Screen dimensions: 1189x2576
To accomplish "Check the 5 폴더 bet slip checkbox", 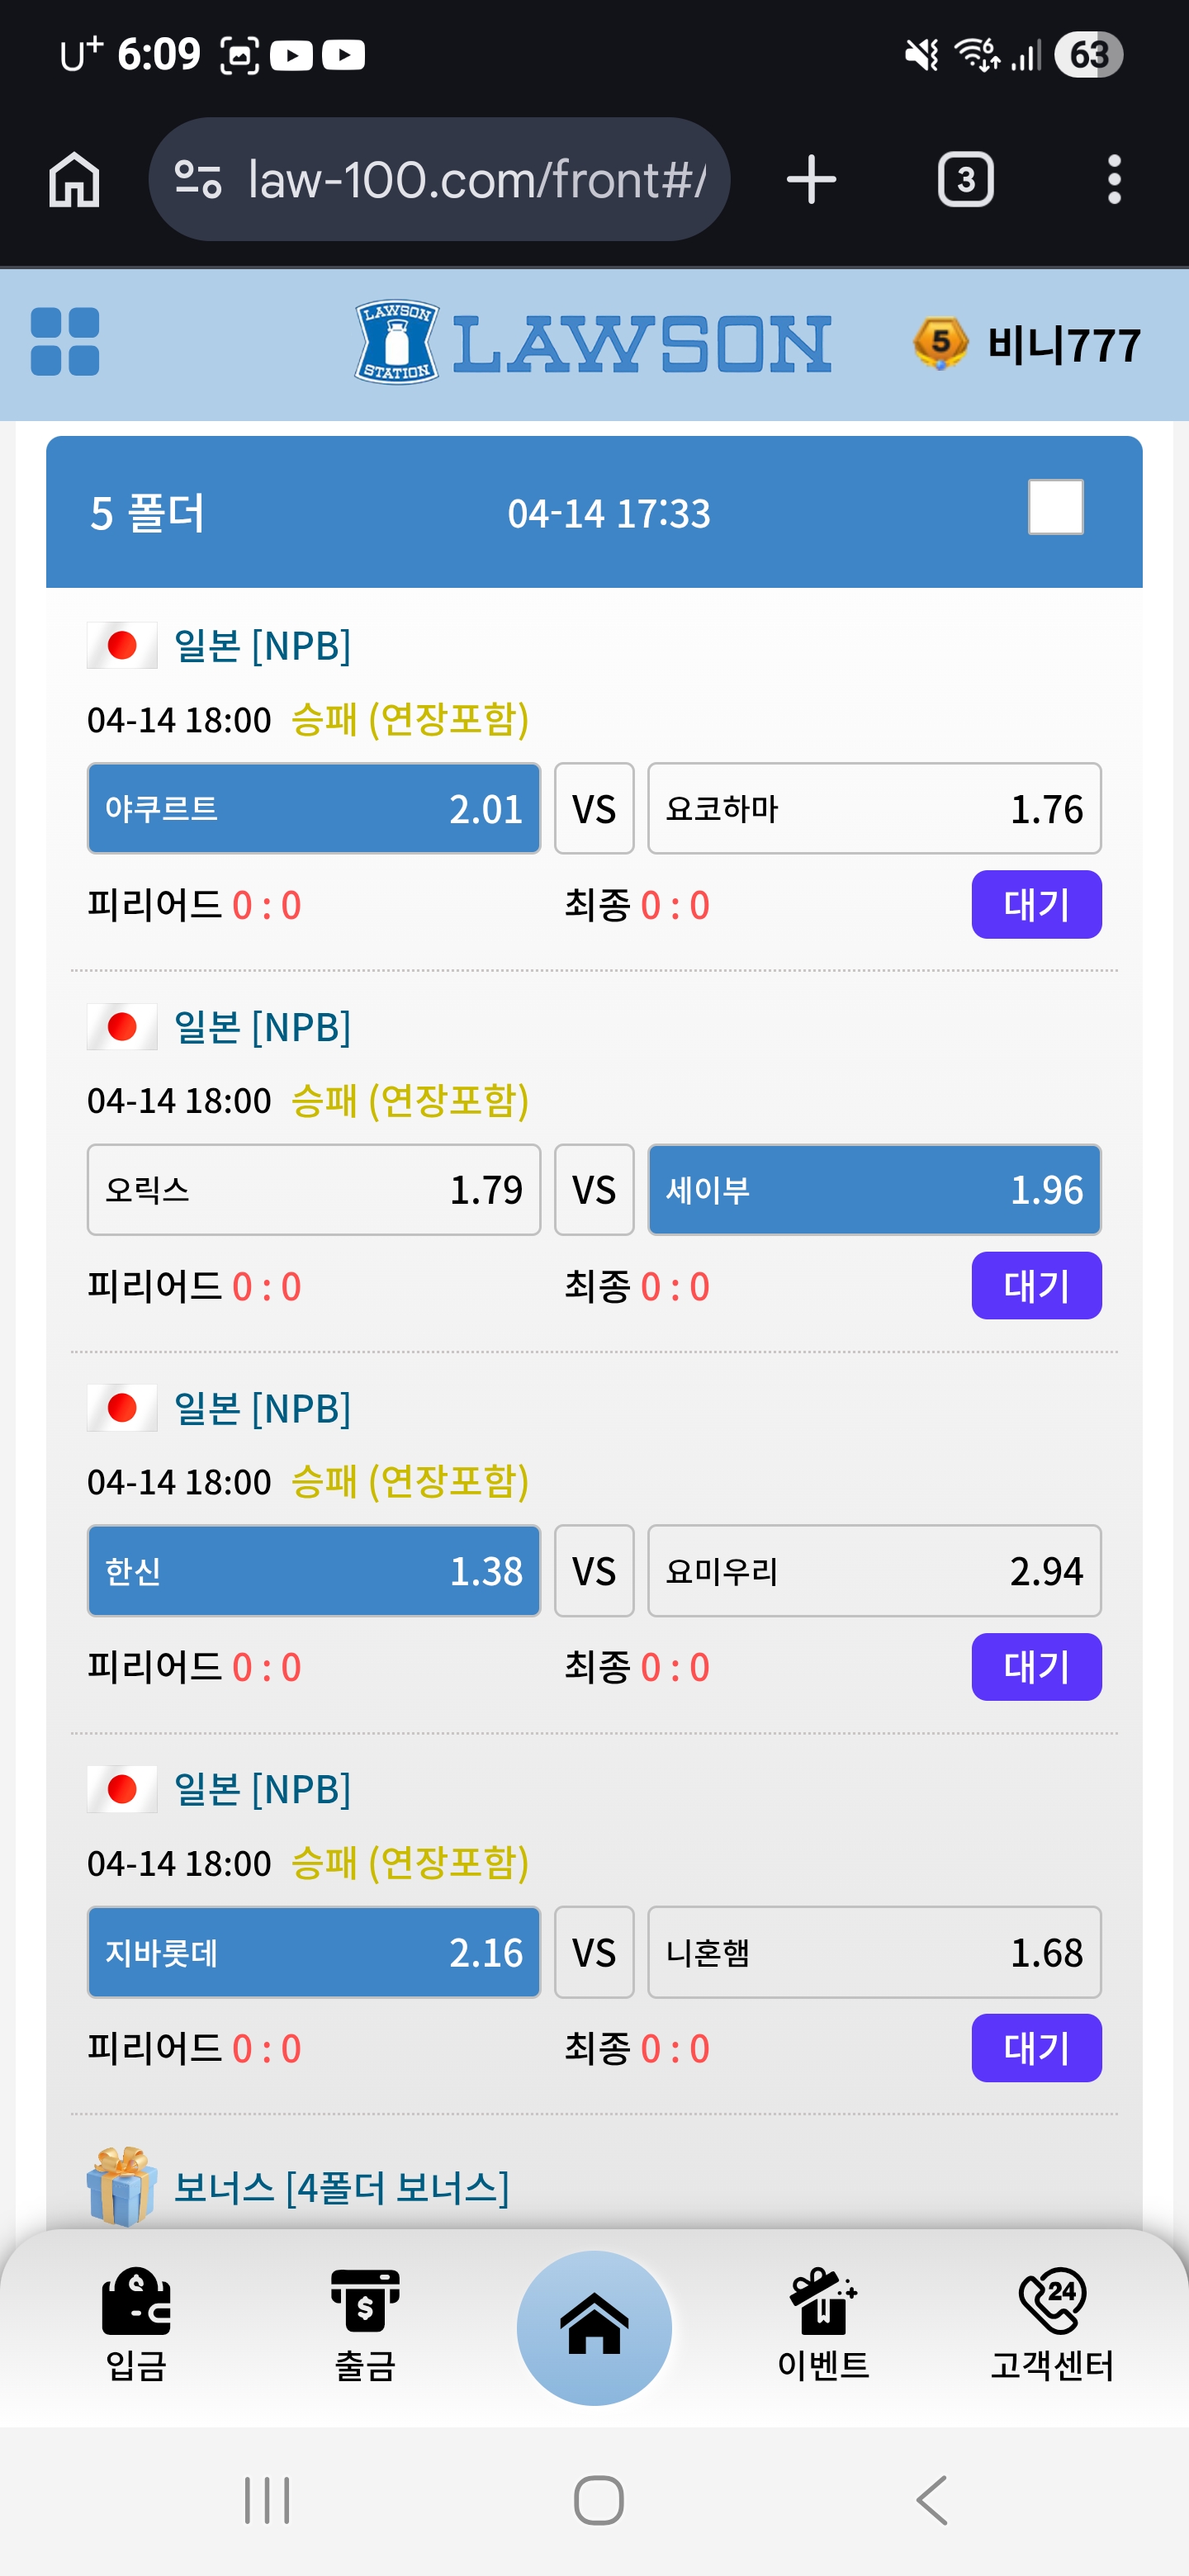I will pos(1055,508).
